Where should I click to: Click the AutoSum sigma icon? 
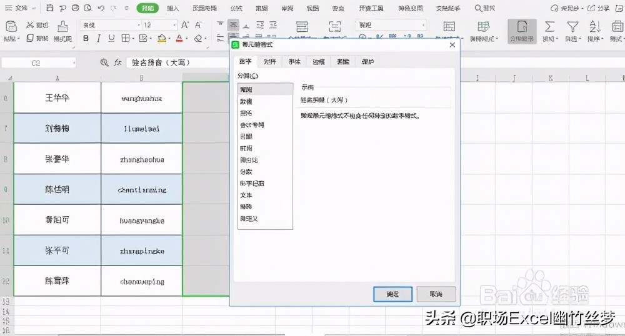549,27
